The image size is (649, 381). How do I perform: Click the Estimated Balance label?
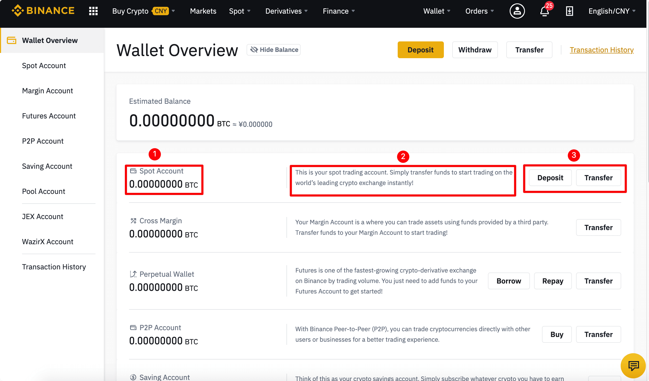point(160,101)
